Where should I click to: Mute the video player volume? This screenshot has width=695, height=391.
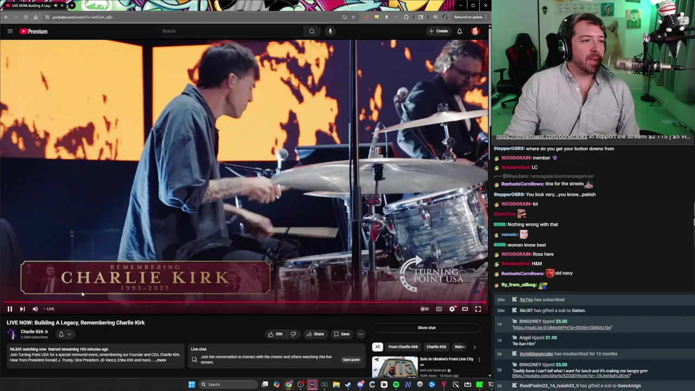click(35, 309)
